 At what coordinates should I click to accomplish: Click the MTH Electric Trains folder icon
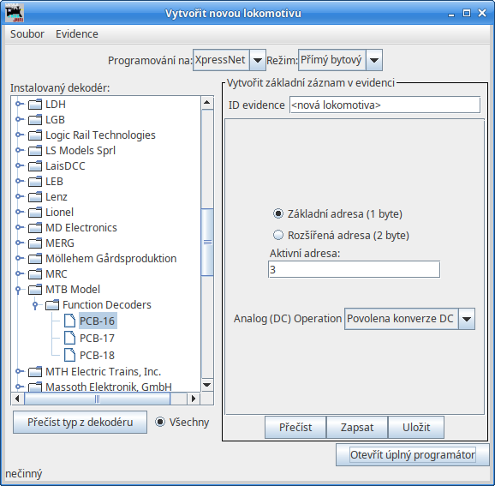pyautogui.click(x=35, y=372)
